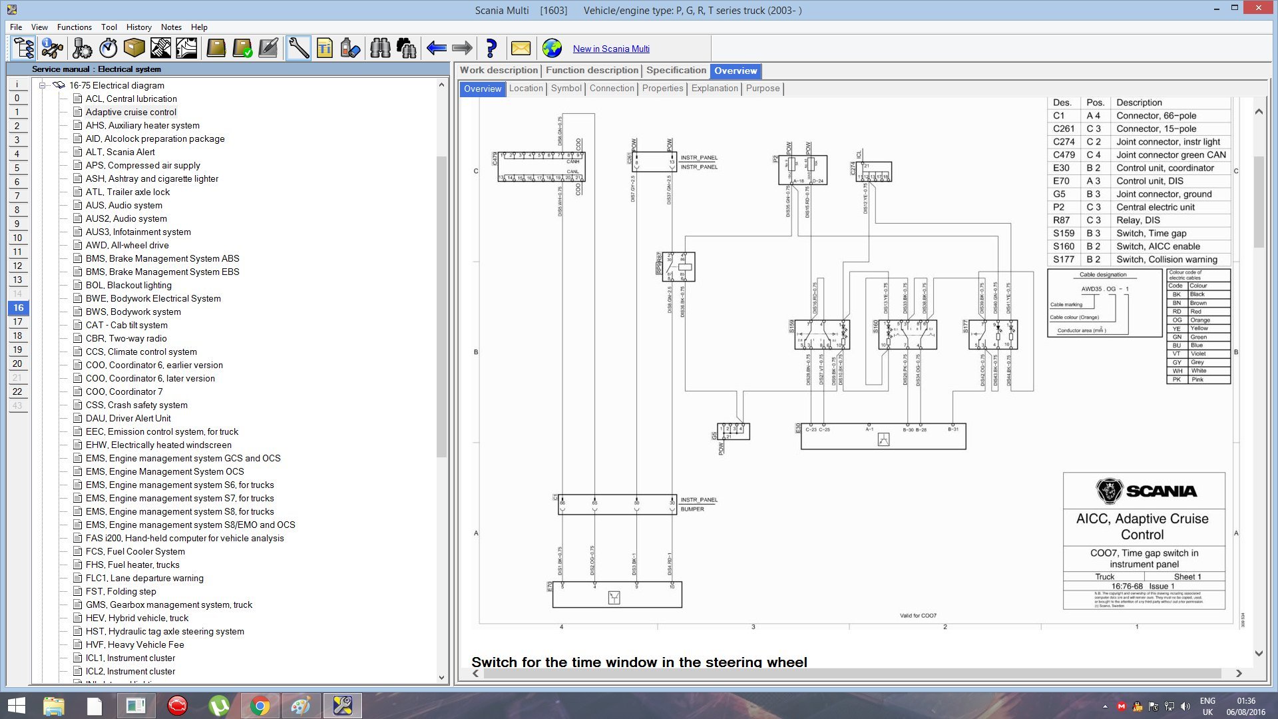Open BMS, Brake Management System EBS entry
1278x719 pixels.
point(162,272)
